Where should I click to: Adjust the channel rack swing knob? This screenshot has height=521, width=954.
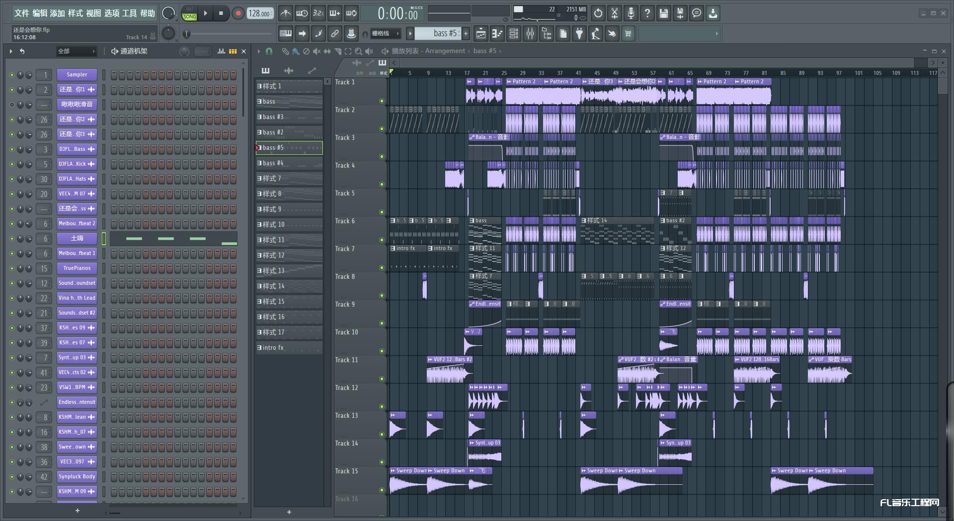184,51
